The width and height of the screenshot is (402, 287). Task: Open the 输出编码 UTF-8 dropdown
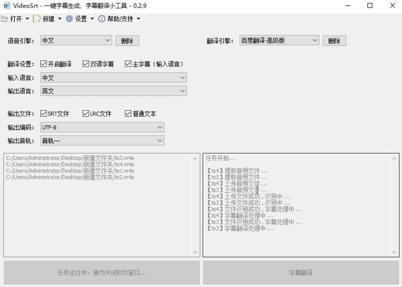(x=102, y=127)
